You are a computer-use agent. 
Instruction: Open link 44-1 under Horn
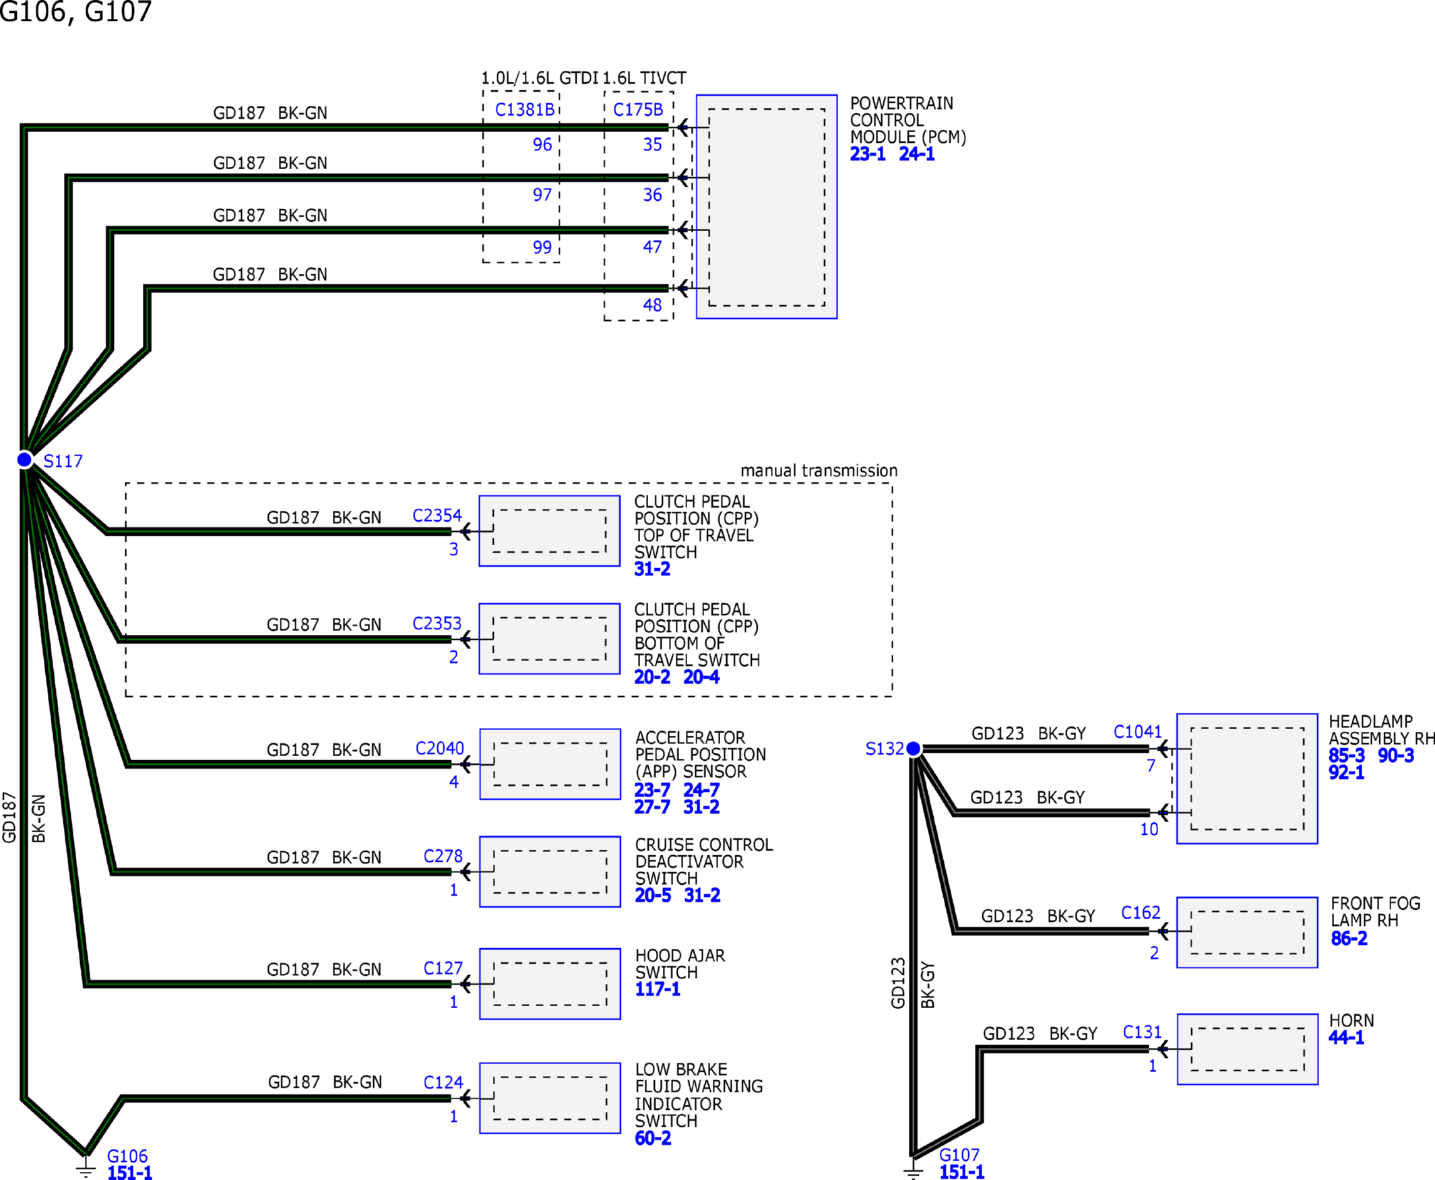[x=1346, y=1038]
